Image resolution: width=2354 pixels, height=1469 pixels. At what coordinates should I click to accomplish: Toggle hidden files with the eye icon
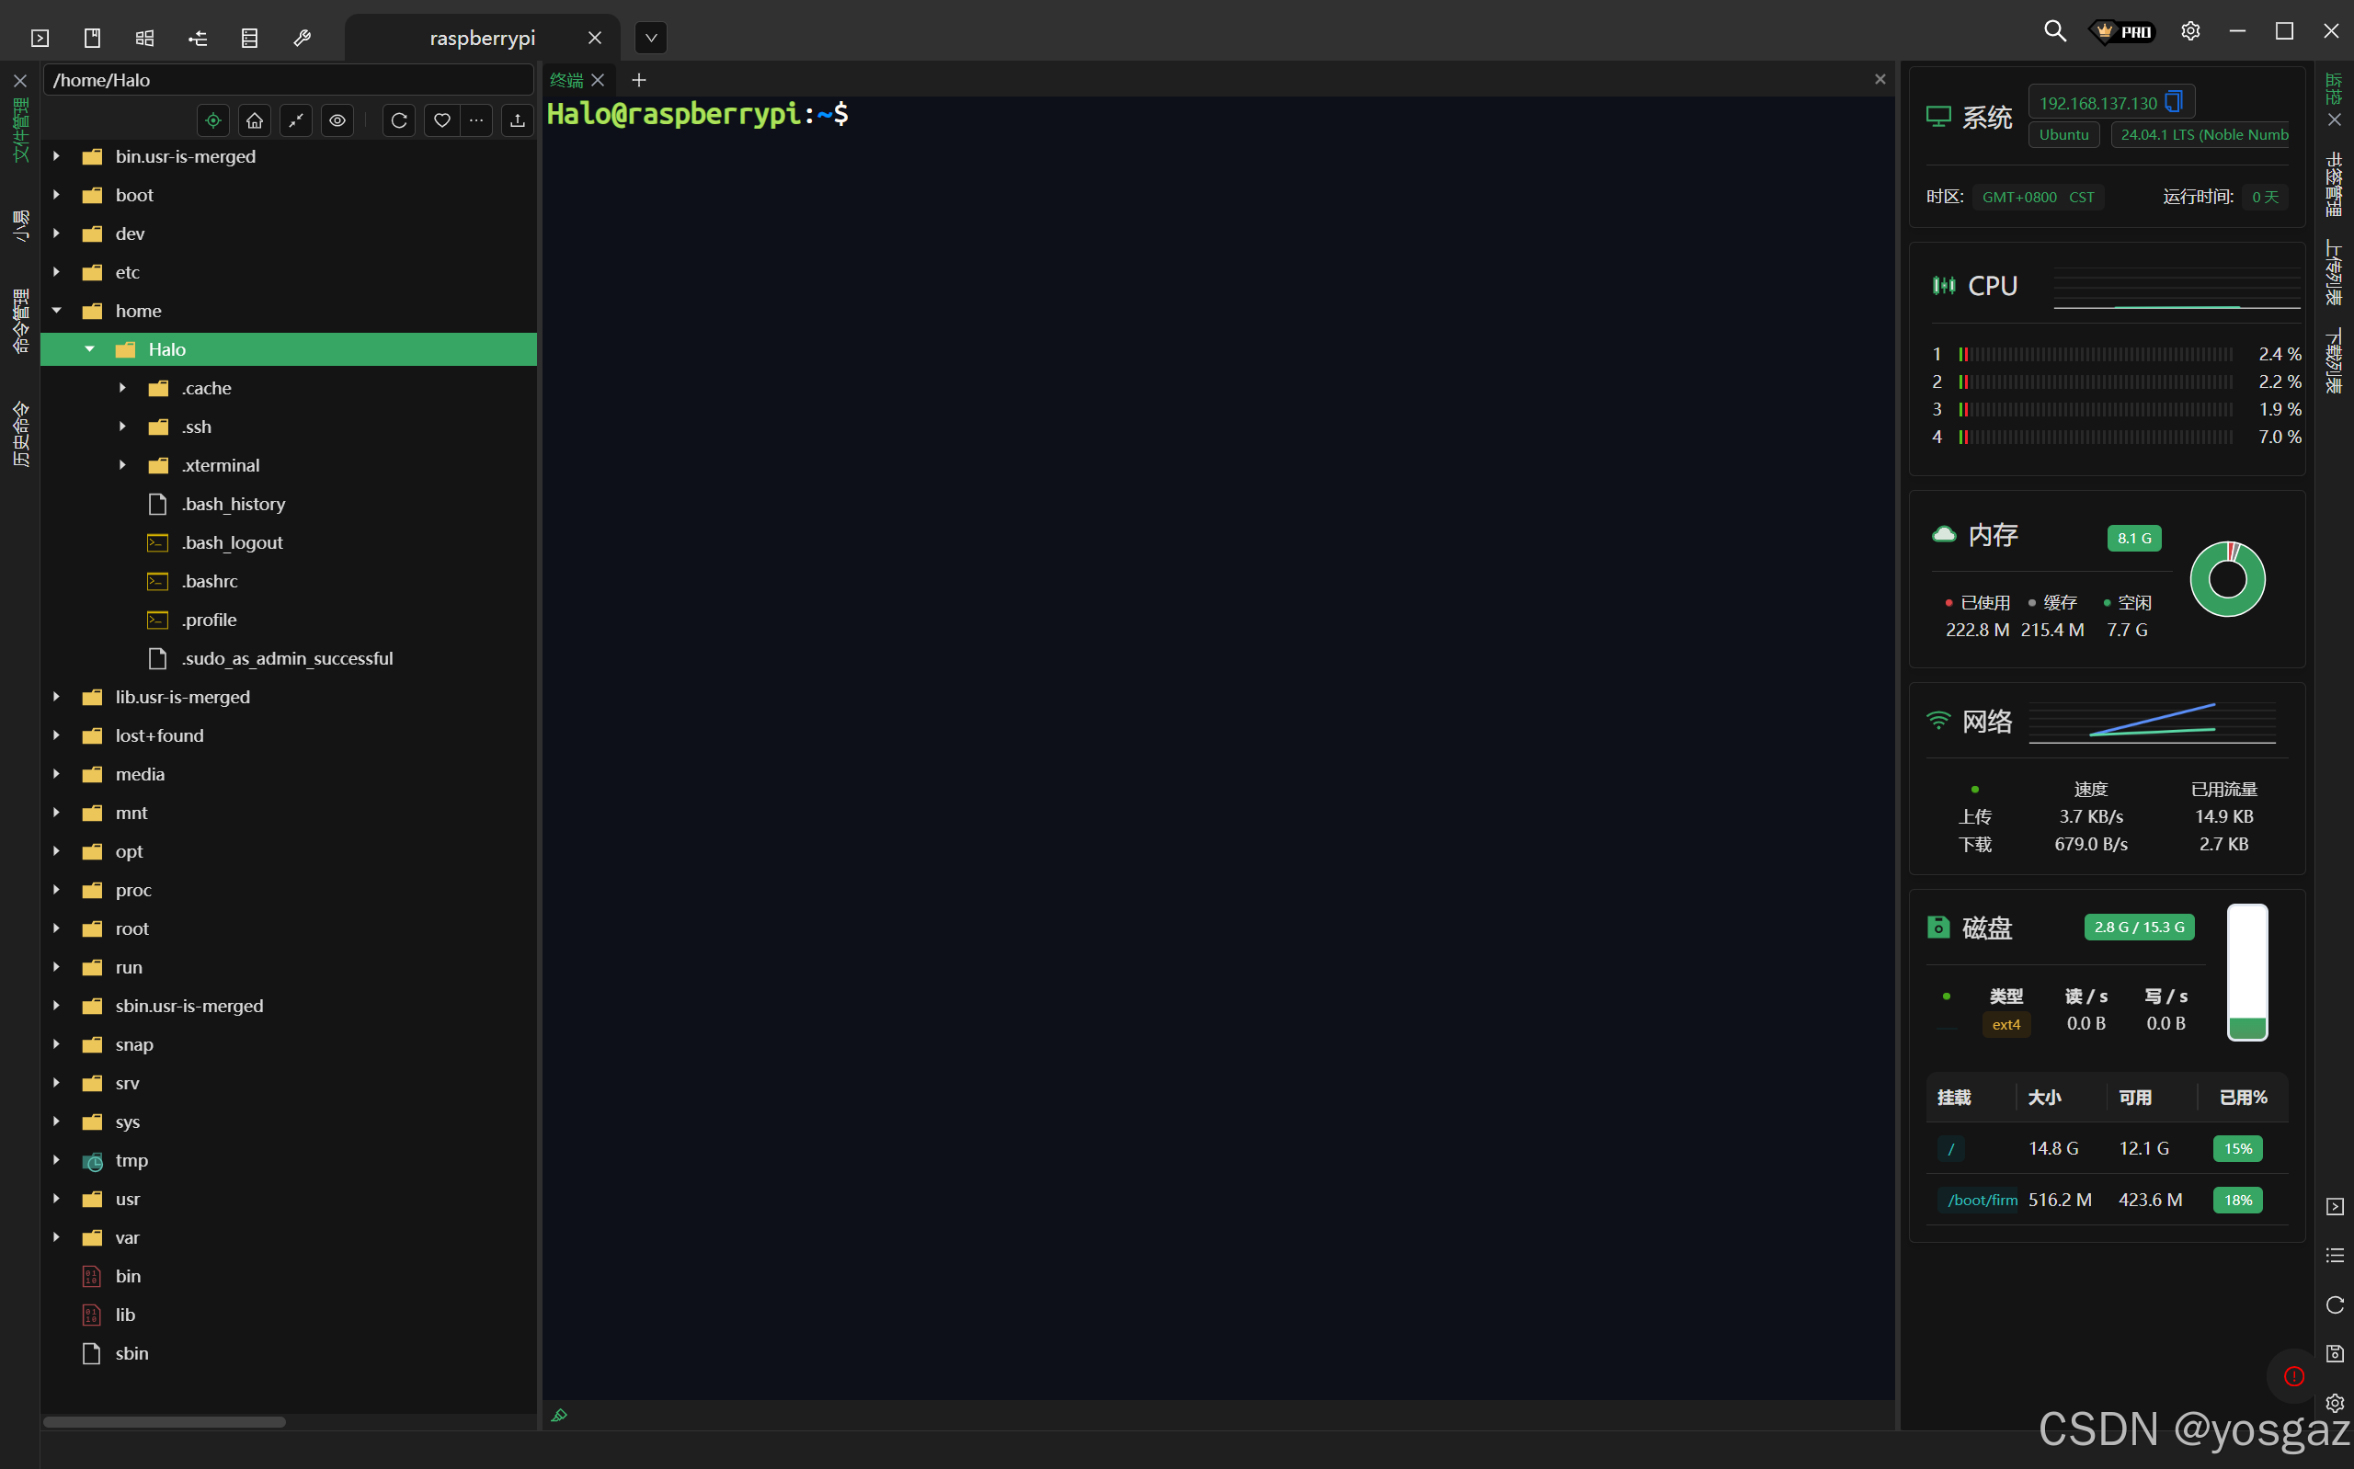click(337, 120)
